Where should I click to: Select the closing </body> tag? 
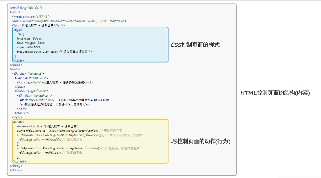click(16, 166)
